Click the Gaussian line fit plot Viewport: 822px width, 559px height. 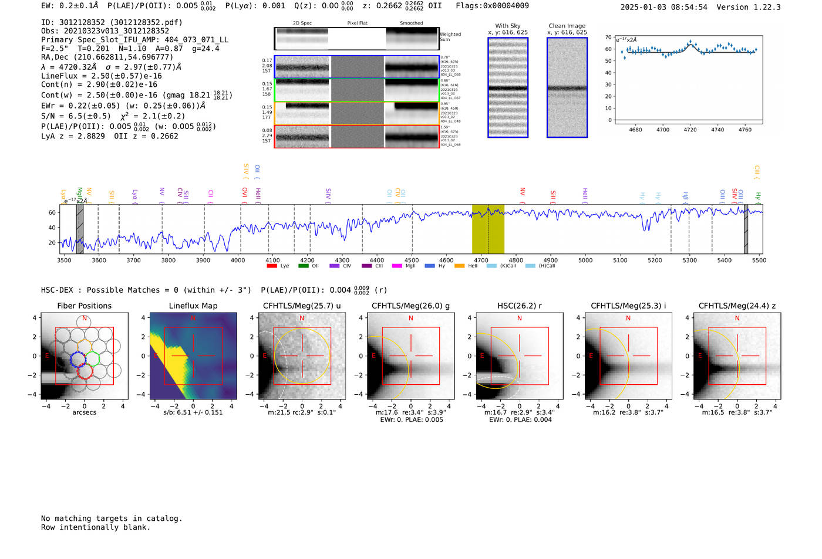click(x=688, y=80)
